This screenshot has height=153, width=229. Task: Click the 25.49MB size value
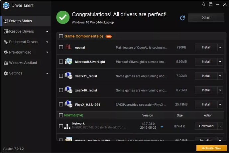181,104
